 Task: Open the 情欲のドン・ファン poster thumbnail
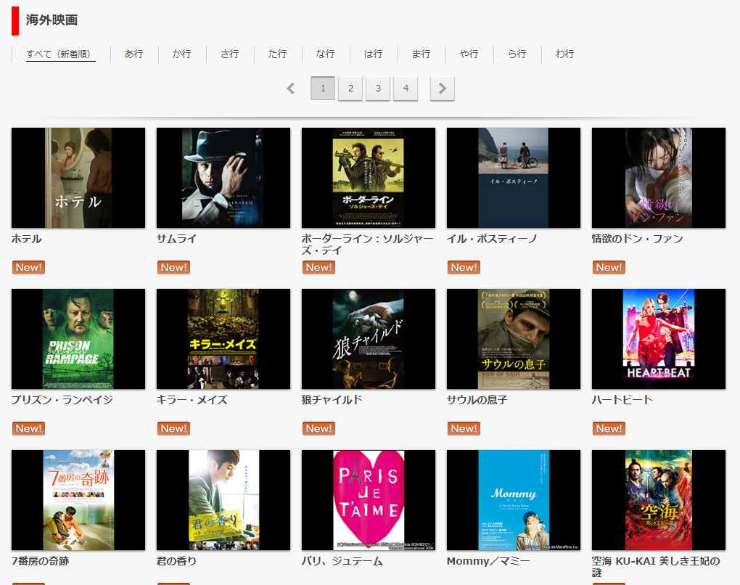click(x=659, y=178)
